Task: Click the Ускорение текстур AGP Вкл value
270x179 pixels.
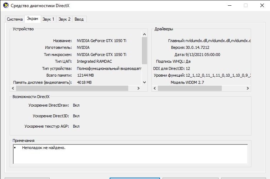Action: point(76,126)
